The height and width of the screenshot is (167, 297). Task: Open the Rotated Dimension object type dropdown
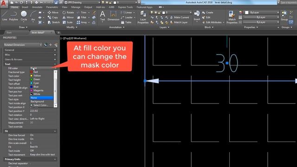click(23, 45)
